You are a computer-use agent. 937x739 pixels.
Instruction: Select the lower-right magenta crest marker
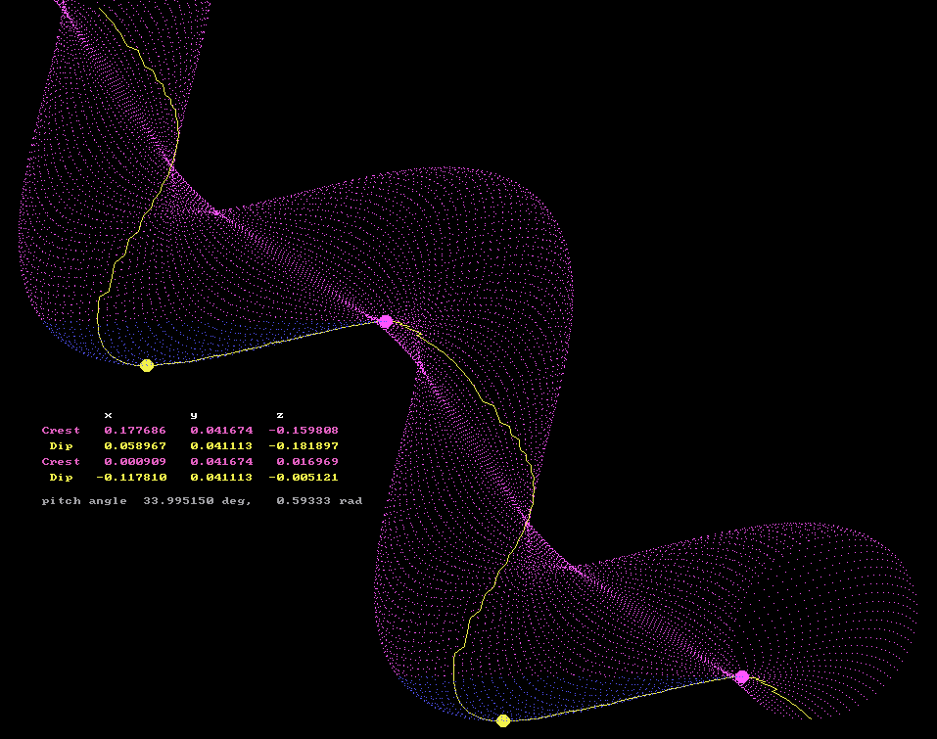click(742, 676)
